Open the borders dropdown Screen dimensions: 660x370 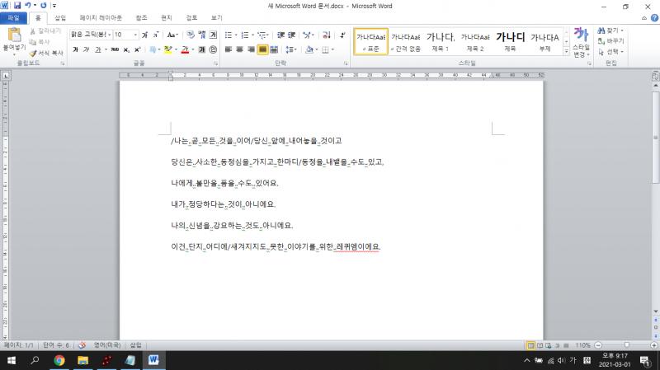click(332, 49)
